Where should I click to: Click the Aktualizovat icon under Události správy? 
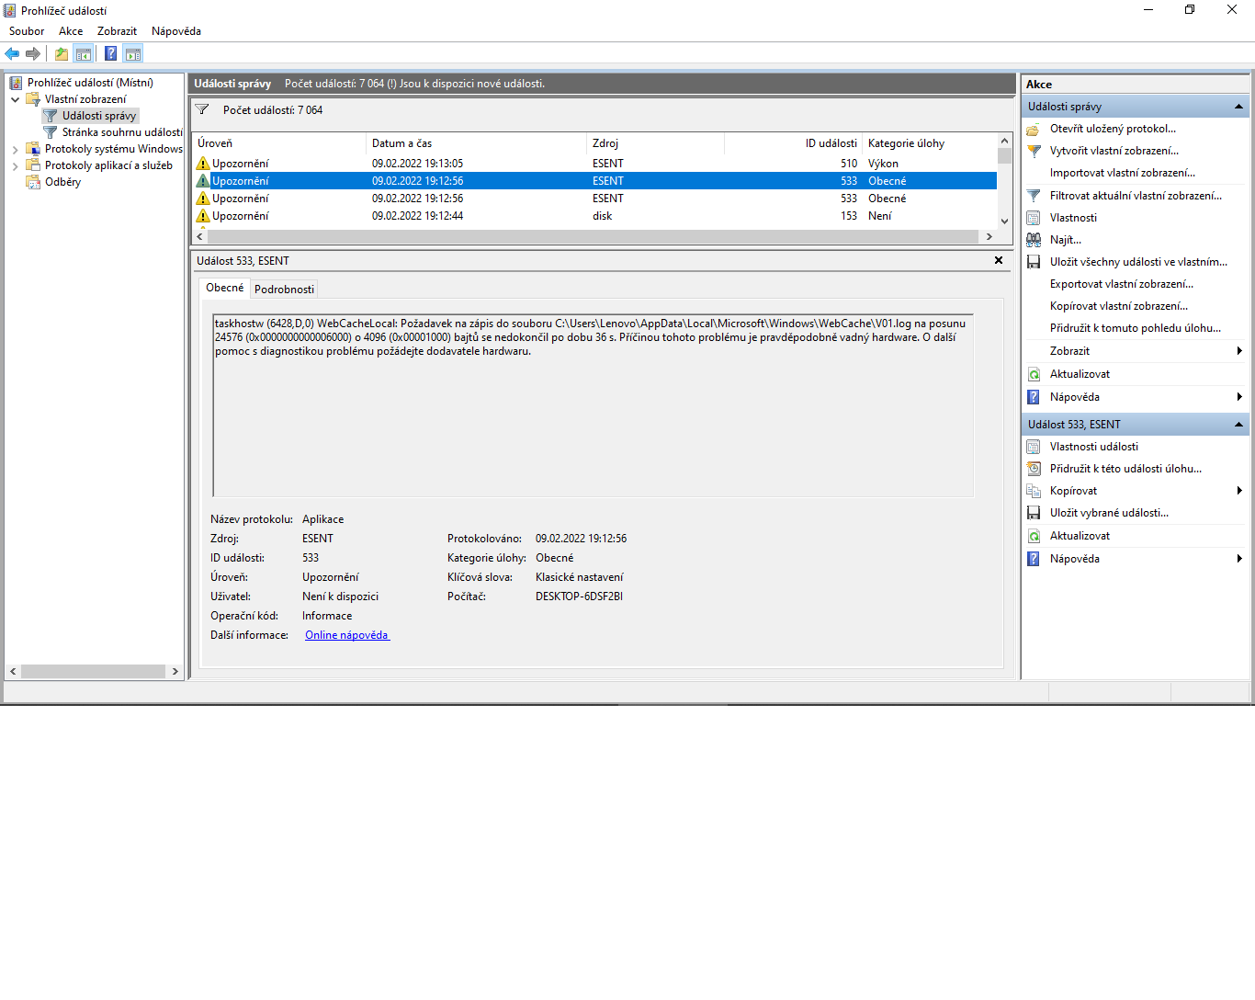click(x=1034, y=374)
